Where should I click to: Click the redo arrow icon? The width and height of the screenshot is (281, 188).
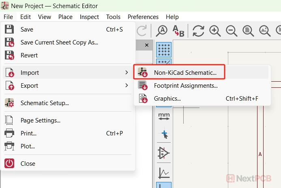tap(142, 31)
